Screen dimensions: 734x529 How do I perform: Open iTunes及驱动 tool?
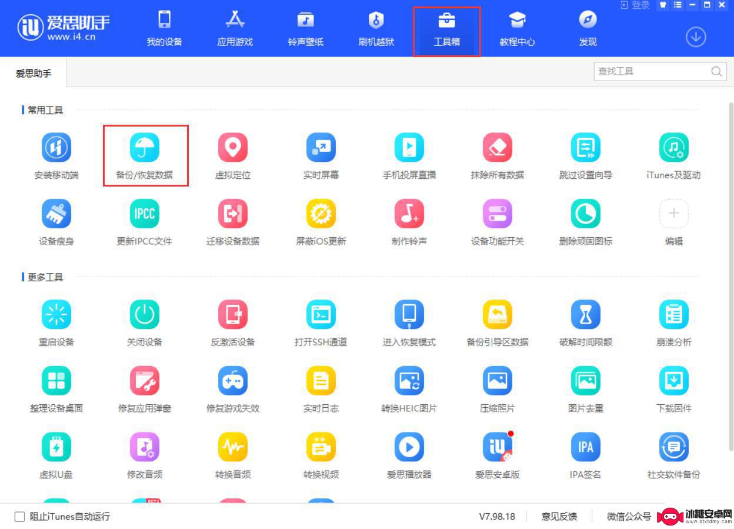click(674, 148)
